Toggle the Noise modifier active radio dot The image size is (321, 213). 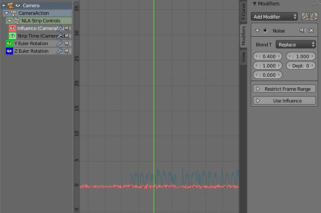(265, 30)
